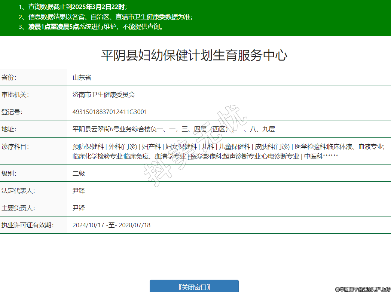
Task: Click the 级别 field label
Action: (9, 173)
